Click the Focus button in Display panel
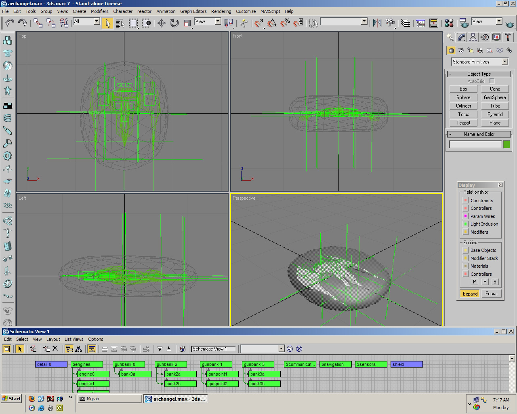This screenshot has height=414, width=517. click(492, 294)
